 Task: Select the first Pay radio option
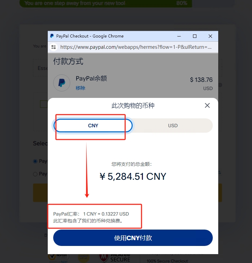pyautogui.click(x=35, y=161)
